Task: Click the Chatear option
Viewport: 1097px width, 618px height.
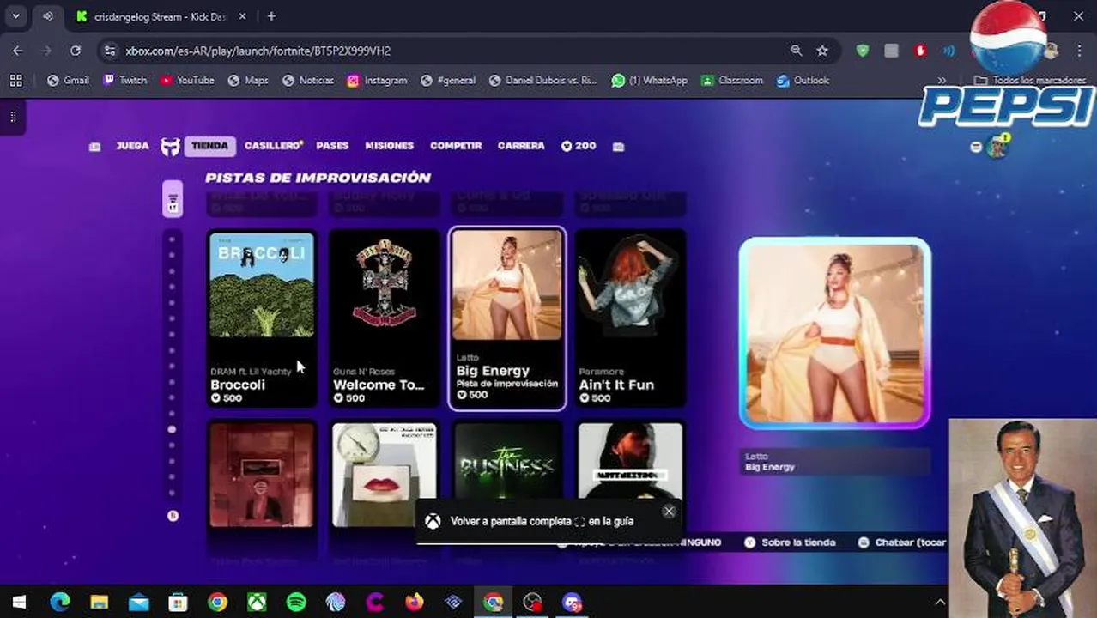Action: 903,542
